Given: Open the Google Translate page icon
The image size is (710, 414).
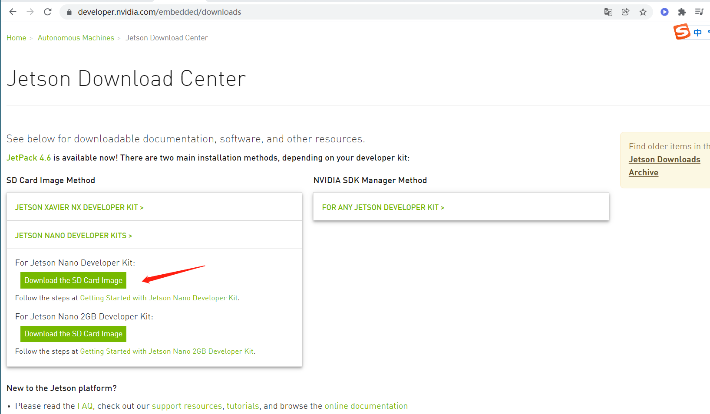Looking at the screenshot, I should pos(608,12).
